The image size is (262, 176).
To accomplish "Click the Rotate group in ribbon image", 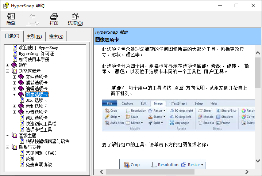I will [181, 128].
